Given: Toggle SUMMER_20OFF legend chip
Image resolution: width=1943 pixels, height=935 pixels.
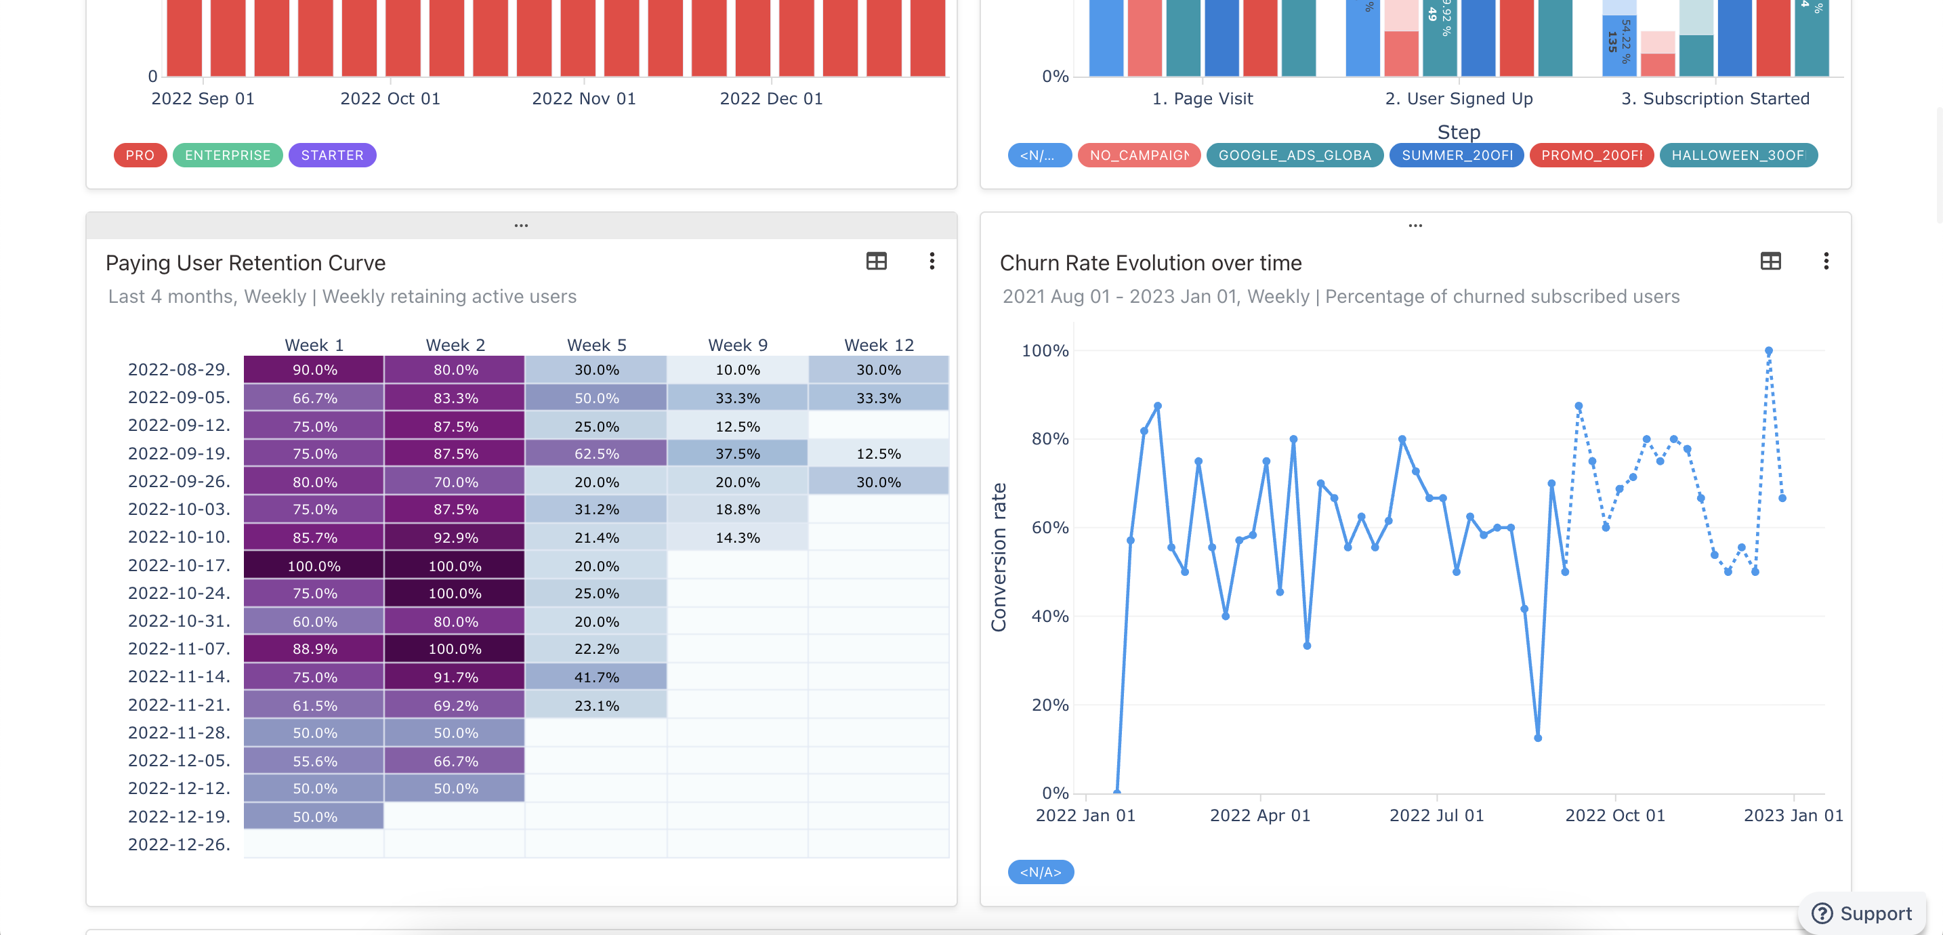Looking at the screenshot, I should click(1457, 155).
